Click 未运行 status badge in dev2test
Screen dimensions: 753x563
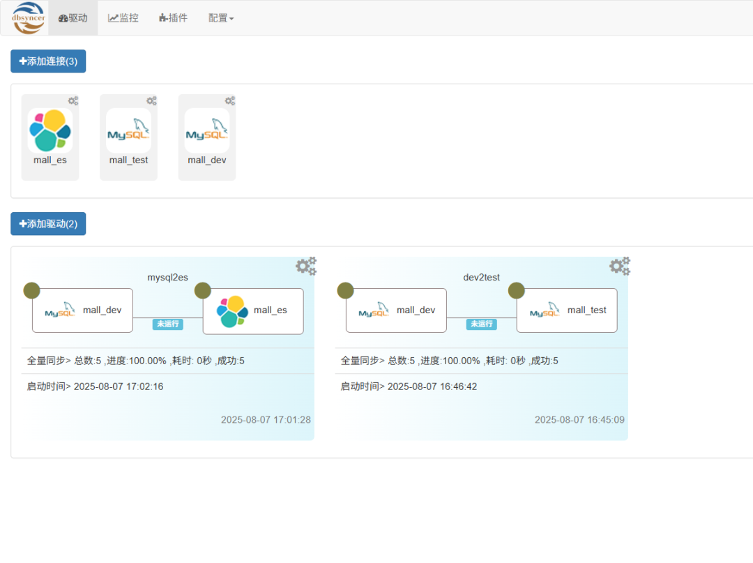point(482,324)
